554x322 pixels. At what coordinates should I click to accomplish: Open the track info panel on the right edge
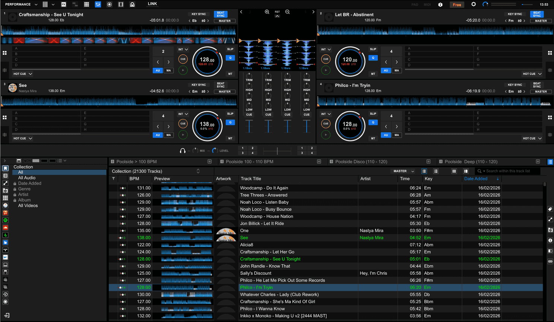coord(551,240)
